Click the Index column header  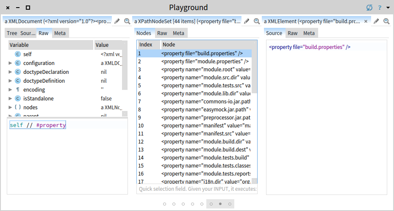149,45
